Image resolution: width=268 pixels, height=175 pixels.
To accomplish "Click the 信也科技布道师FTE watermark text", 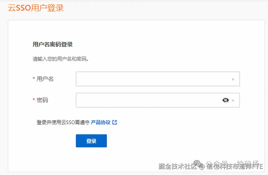I will [x=235, y=166].
